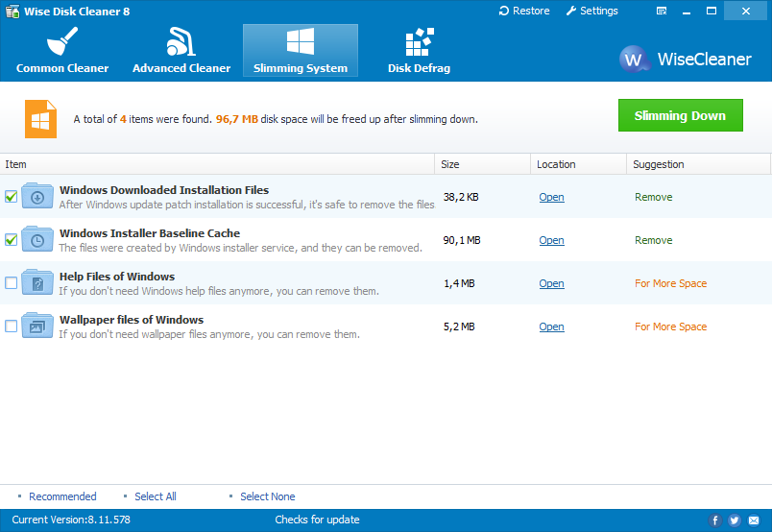
Task: Click the email envelope icon in status bar
Action: pos(754,520)
